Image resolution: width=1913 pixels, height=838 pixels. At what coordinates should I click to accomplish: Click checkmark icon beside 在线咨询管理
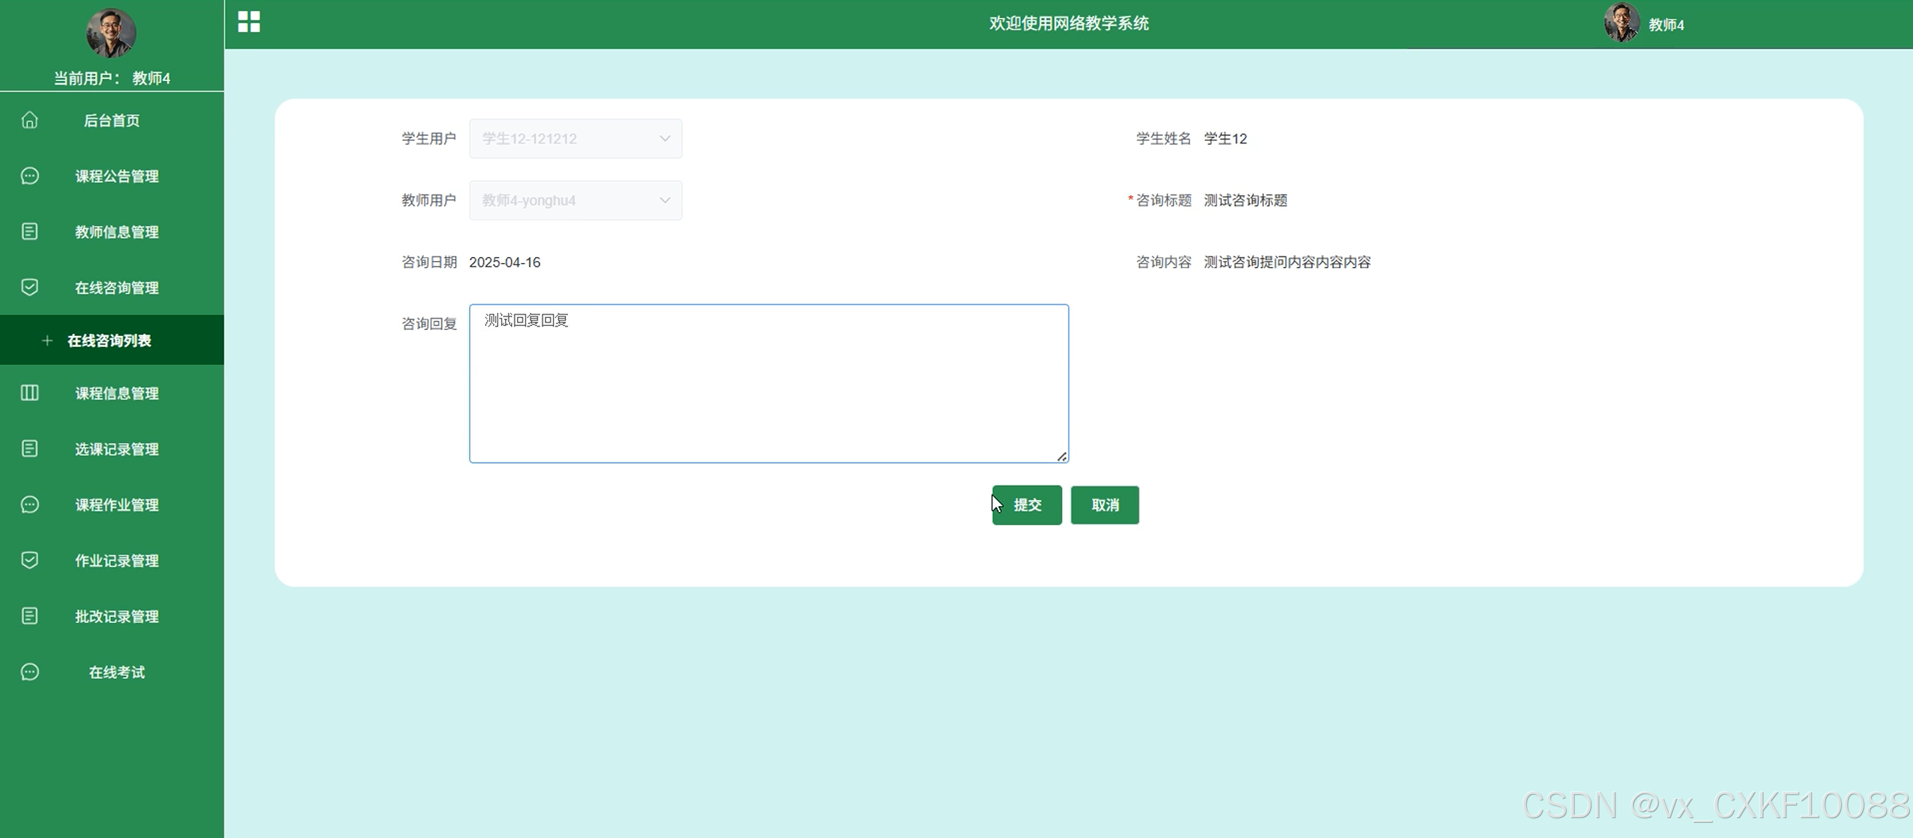(30, 288)
